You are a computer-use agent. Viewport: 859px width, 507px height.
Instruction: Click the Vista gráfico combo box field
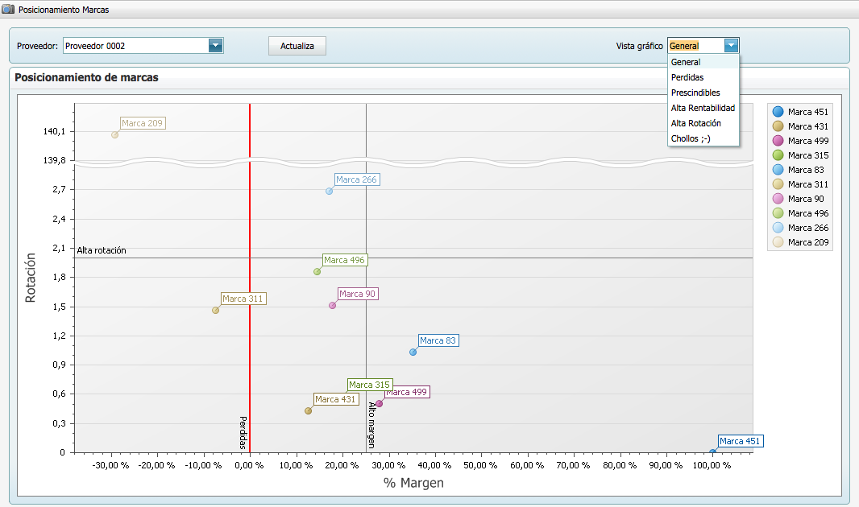(695, 46)
